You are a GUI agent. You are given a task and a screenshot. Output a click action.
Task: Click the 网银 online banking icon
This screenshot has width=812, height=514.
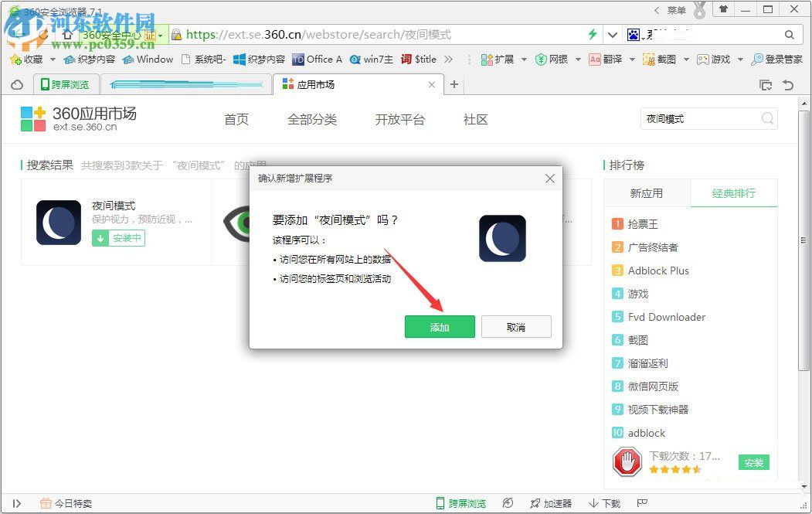[x=552, y=59]
